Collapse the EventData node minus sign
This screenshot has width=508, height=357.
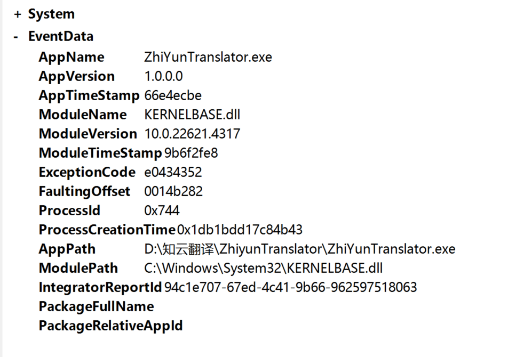[x=16, y=37]
